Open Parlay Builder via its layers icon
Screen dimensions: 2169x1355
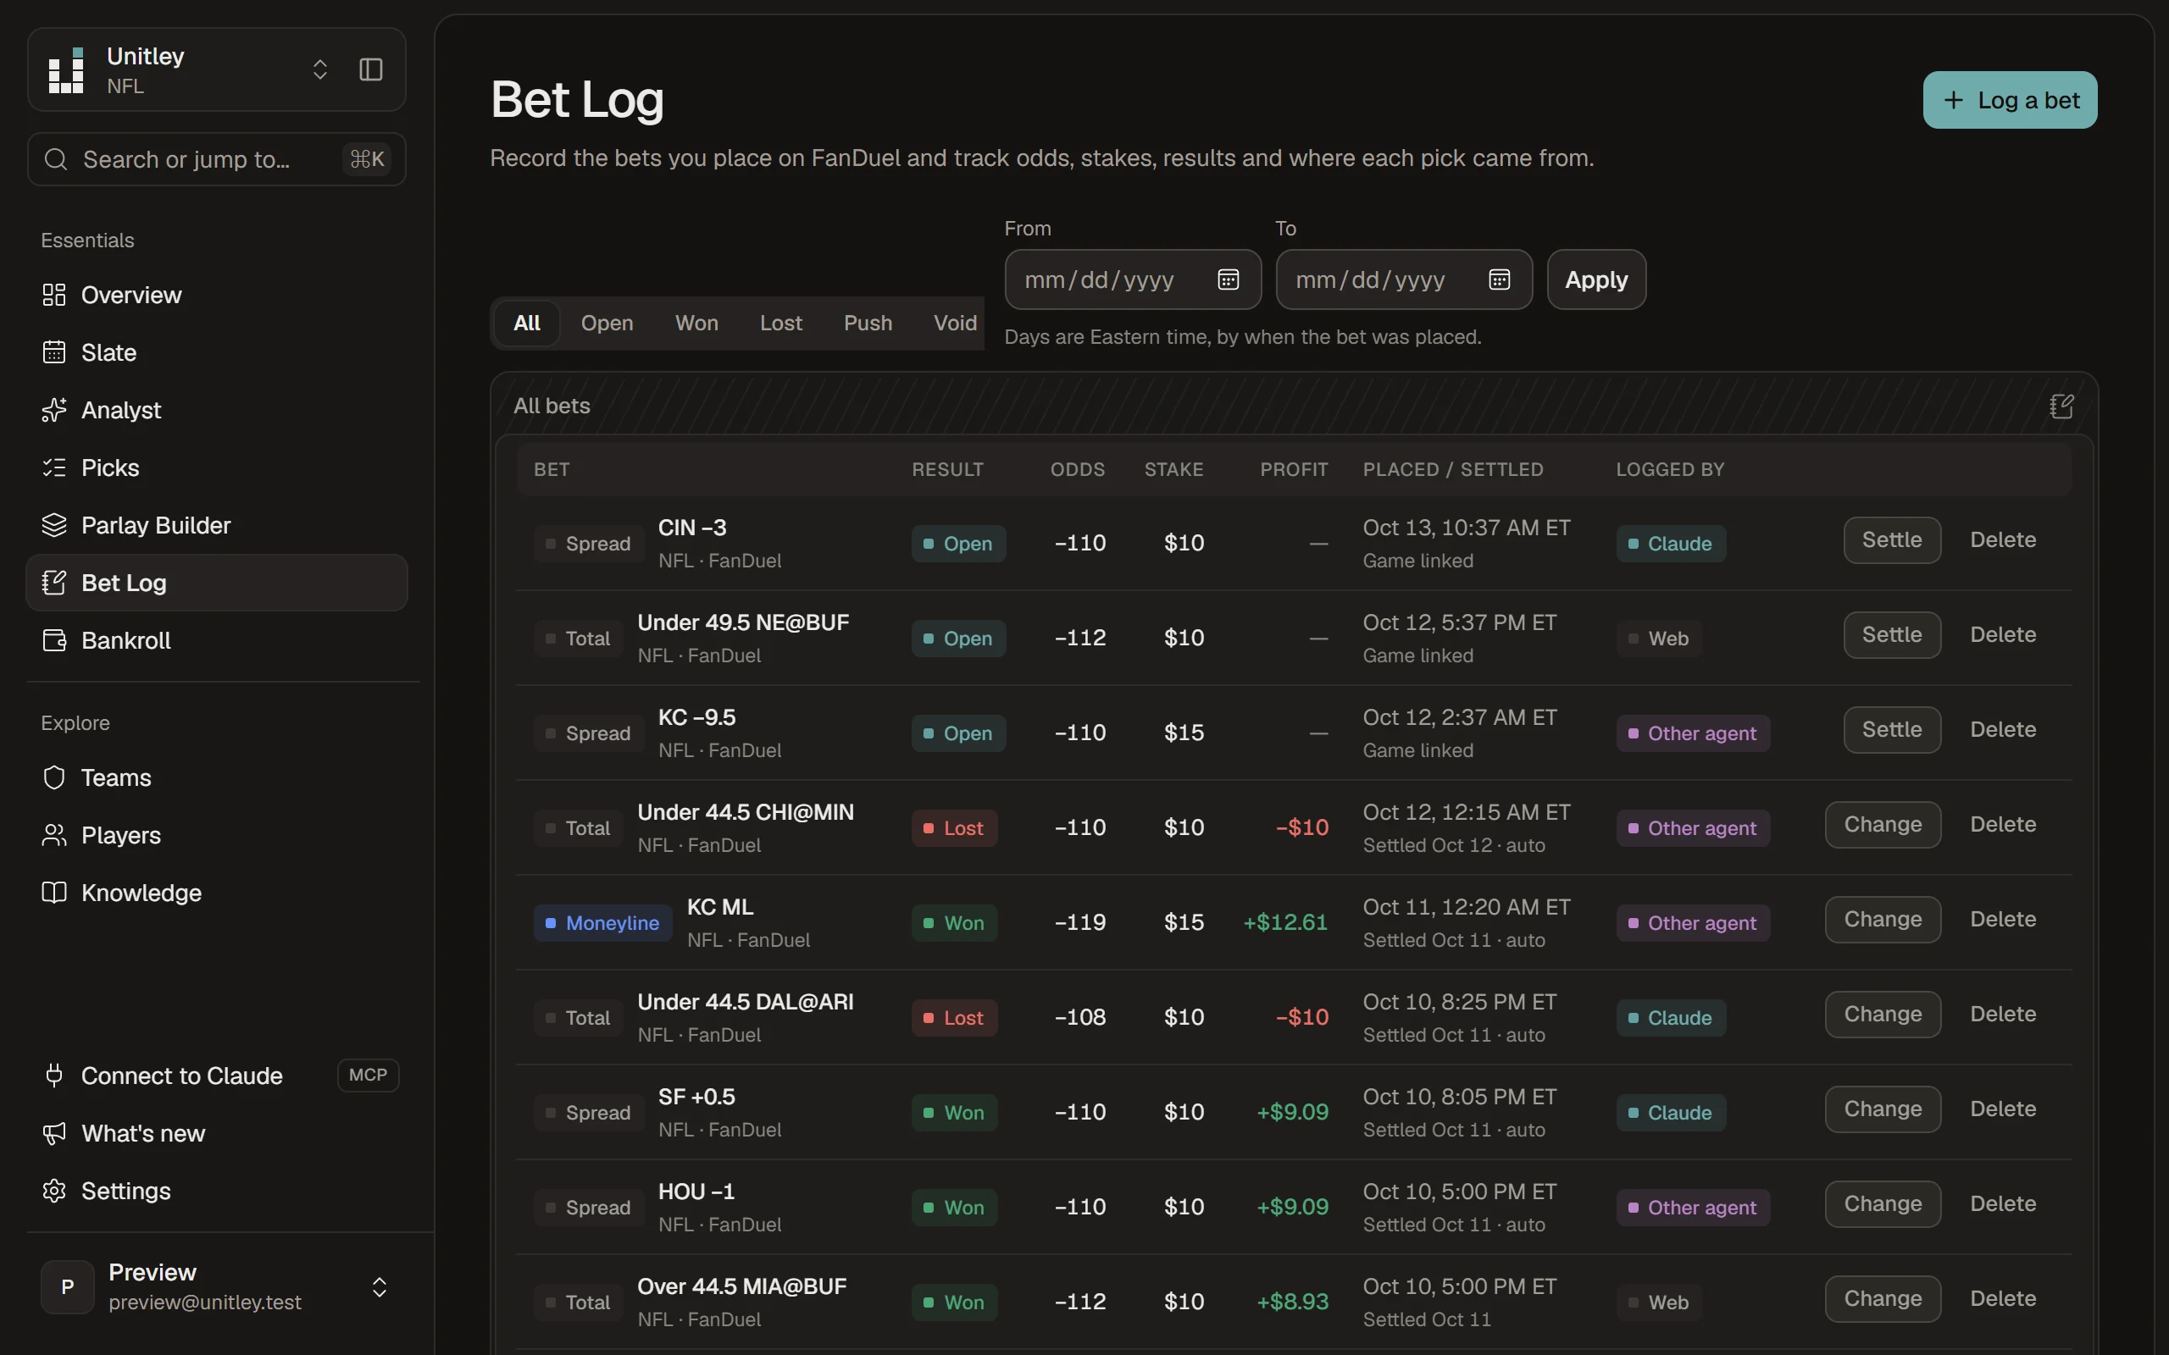click(53, 525)
